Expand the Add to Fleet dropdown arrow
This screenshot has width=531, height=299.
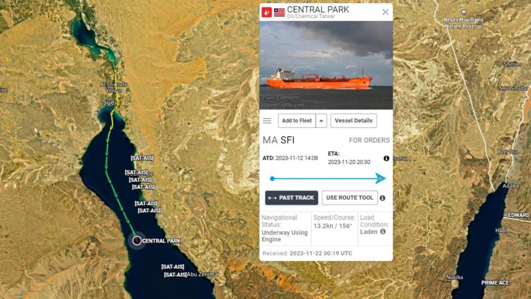321,121
